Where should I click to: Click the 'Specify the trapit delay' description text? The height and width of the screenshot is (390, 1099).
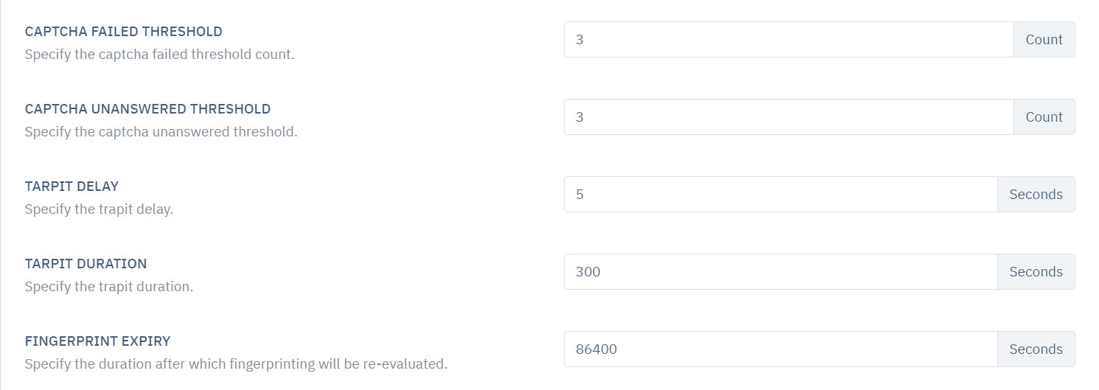[99, 209]
